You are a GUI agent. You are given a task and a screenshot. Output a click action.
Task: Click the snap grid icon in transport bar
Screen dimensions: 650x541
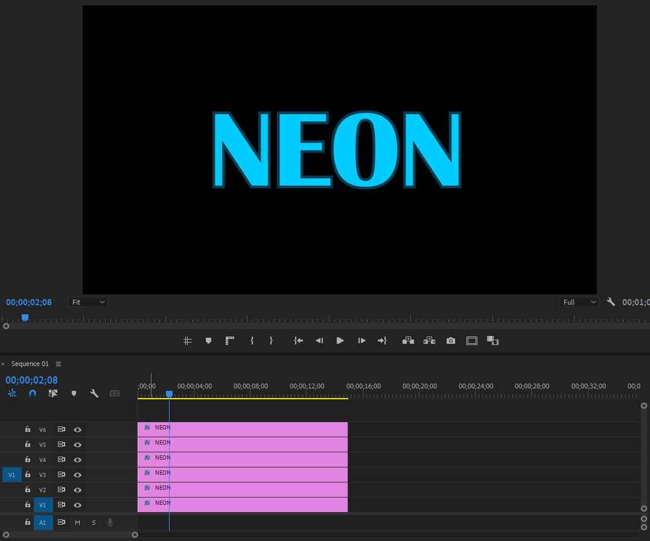[x=187, y=341]
